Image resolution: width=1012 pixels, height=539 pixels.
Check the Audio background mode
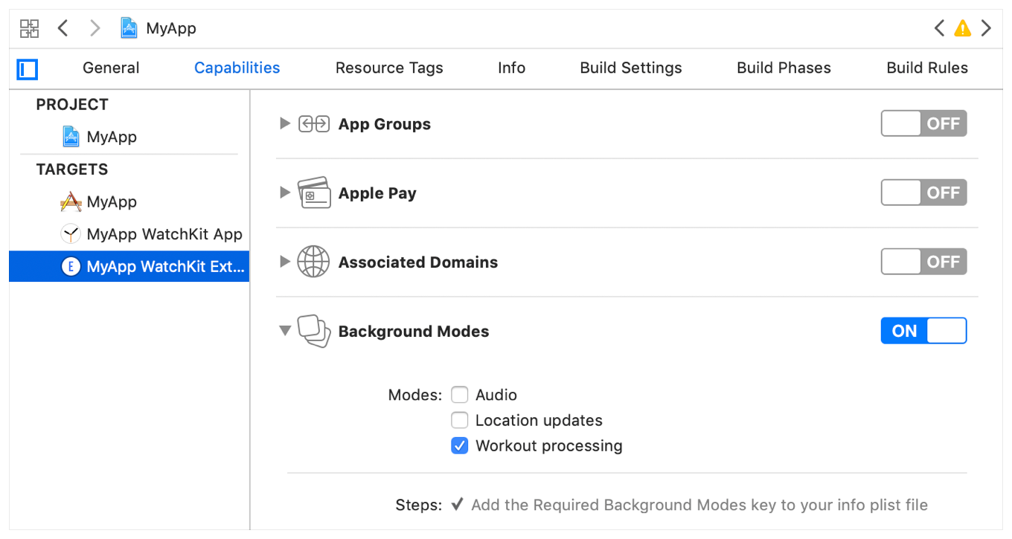click(x=460, y=395)
